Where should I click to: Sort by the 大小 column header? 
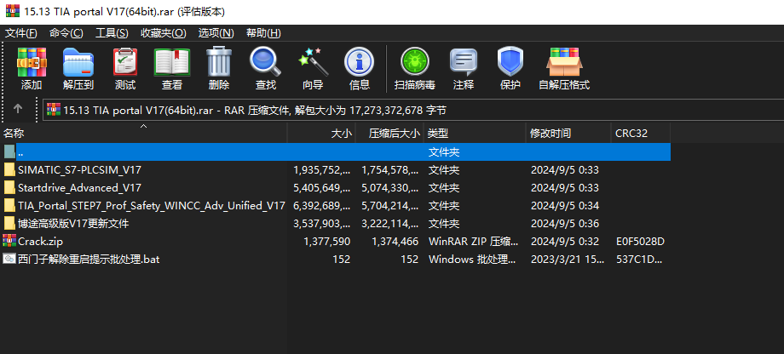321,134
